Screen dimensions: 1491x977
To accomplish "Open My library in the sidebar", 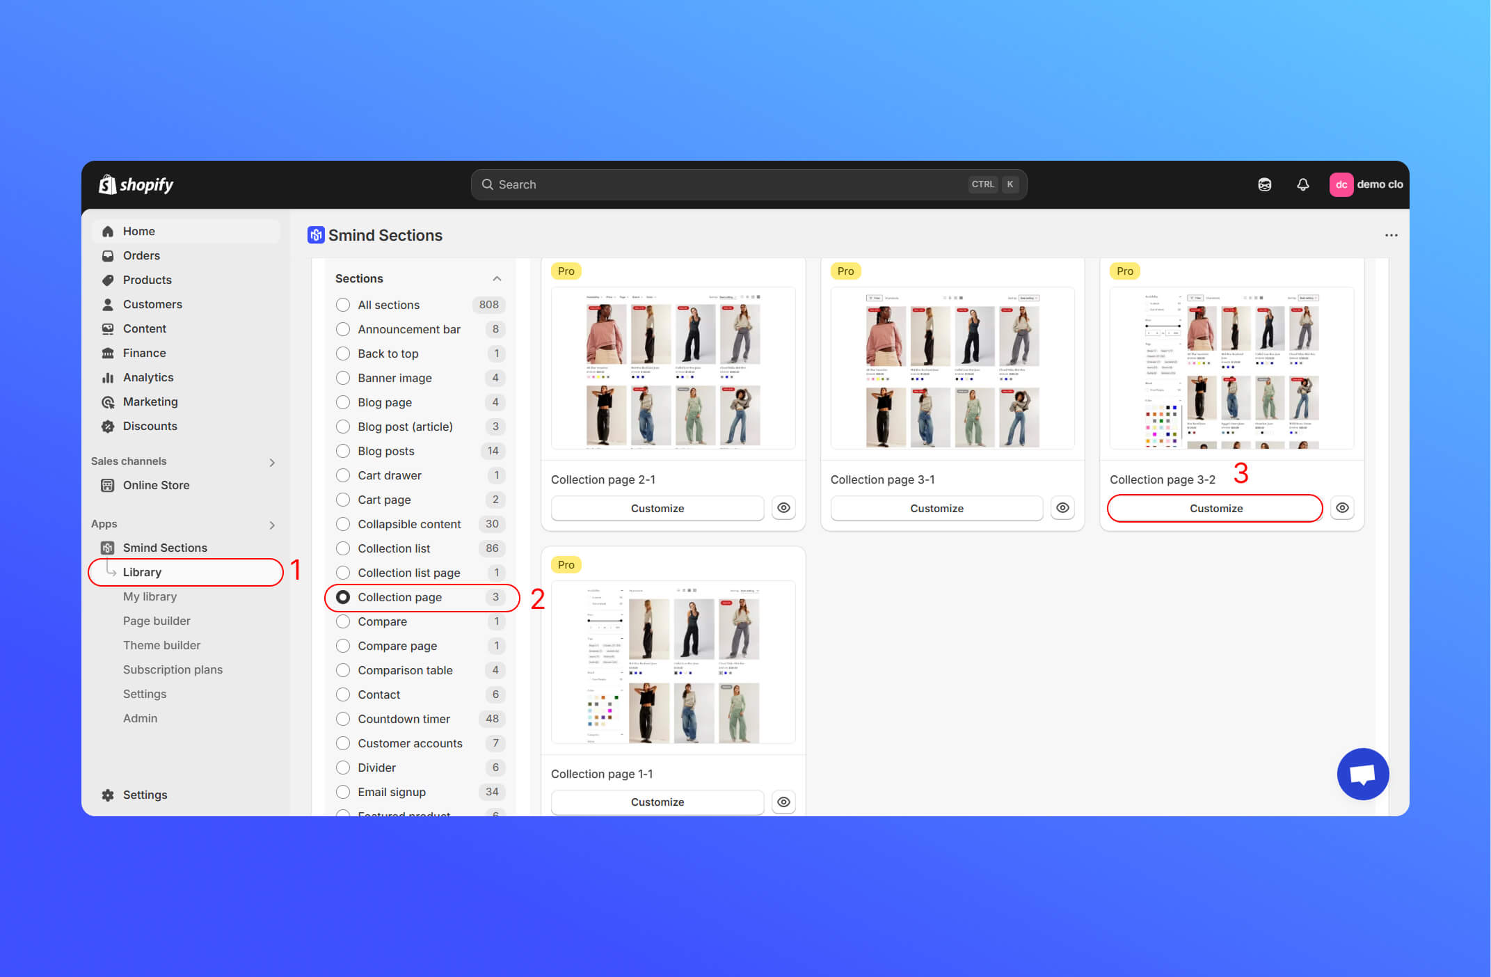I will [x=150, y=596].
